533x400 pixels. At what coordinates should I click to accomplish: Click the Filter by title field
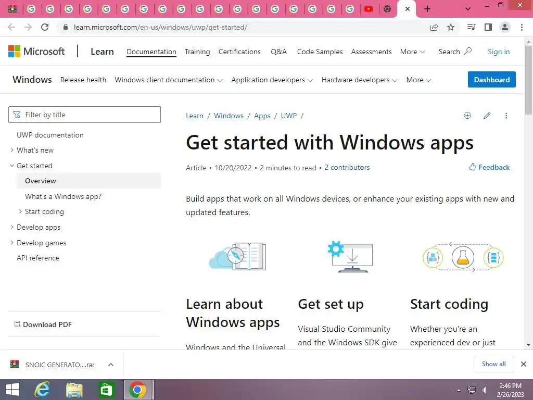pyautogui.click(x=85, y=115)
